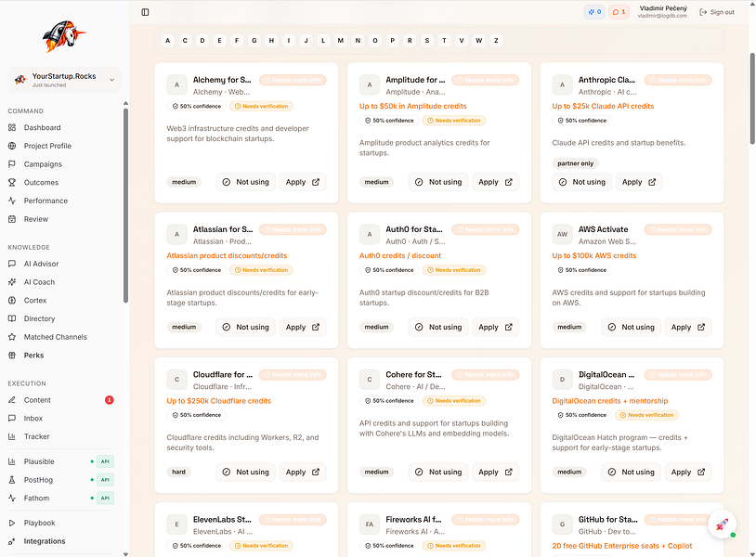Click the AI Coach sparkle icon
The width and height of the screenshot is (756, 557).
pyautogui.click(x=12, y=282)
